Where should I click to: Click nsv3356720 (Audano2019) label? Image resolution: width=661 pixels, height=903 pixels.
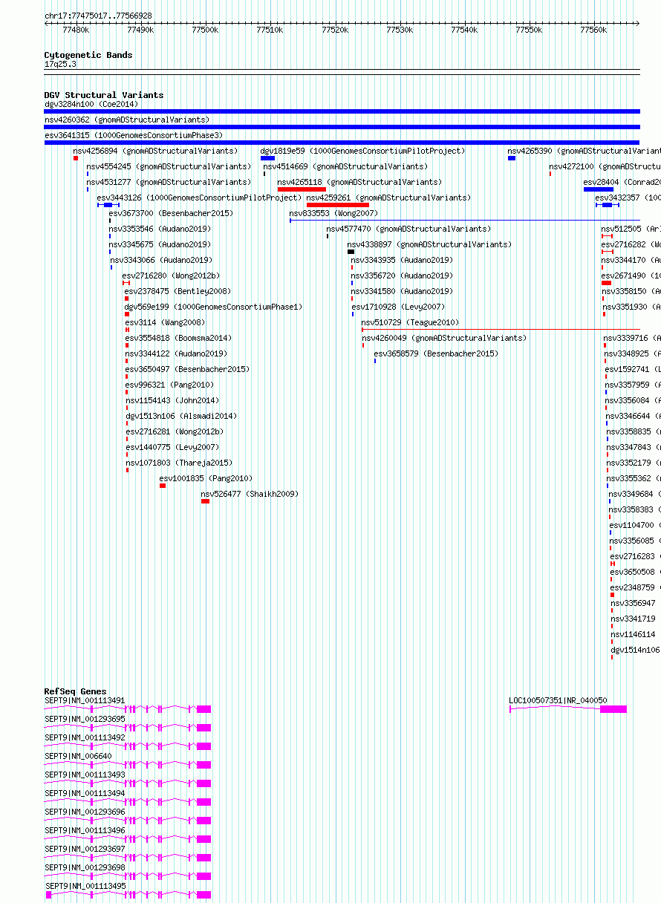[x=402, y=276]
